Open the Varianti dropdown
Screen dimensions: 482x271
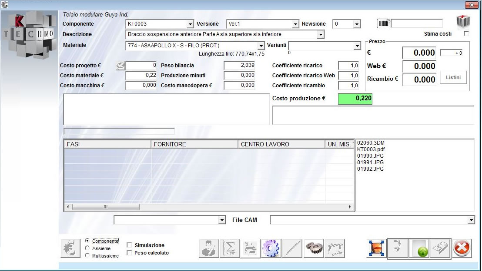pos(357,46)
